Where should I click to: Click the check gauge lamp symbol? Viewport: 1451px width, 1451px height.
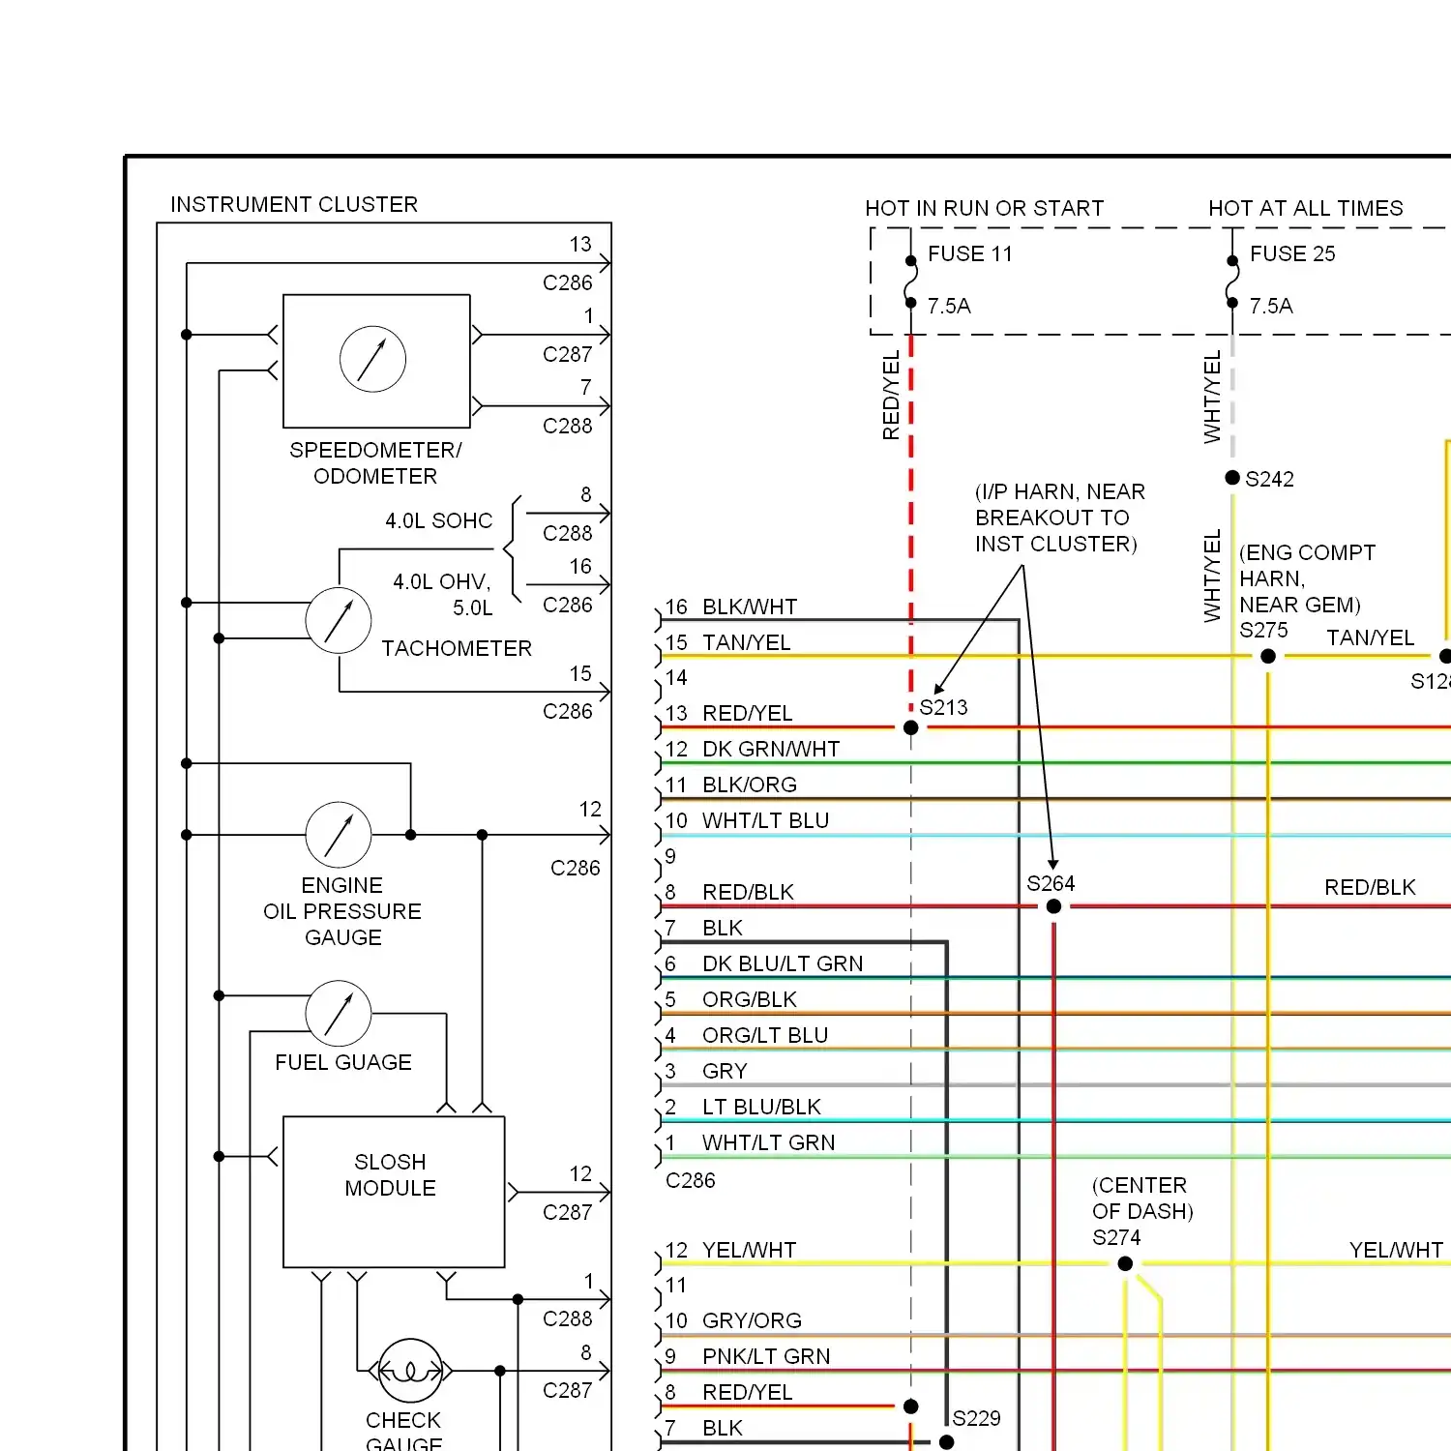coord(410,1371)
